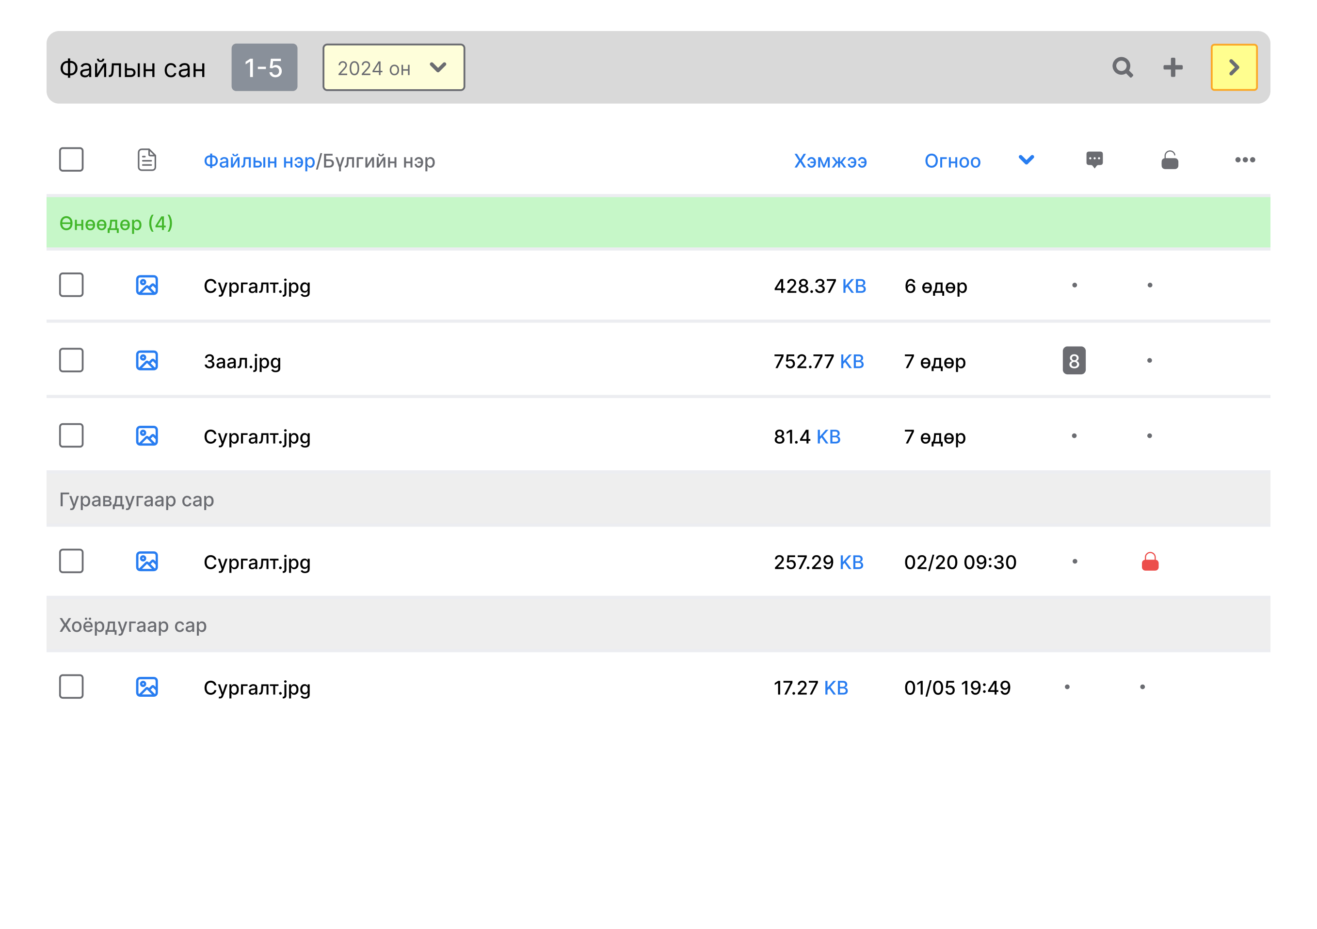Click the 1-5 page range badge
1317x929 pixels.
(264, 68)
